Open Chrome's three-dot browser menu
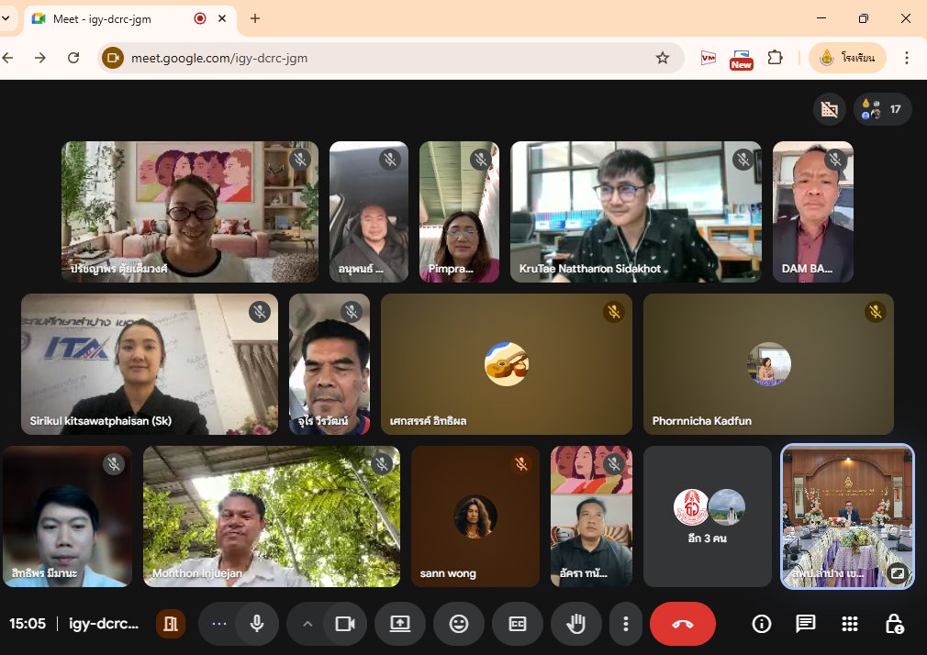The image size is (927, 655). point(907,58)
